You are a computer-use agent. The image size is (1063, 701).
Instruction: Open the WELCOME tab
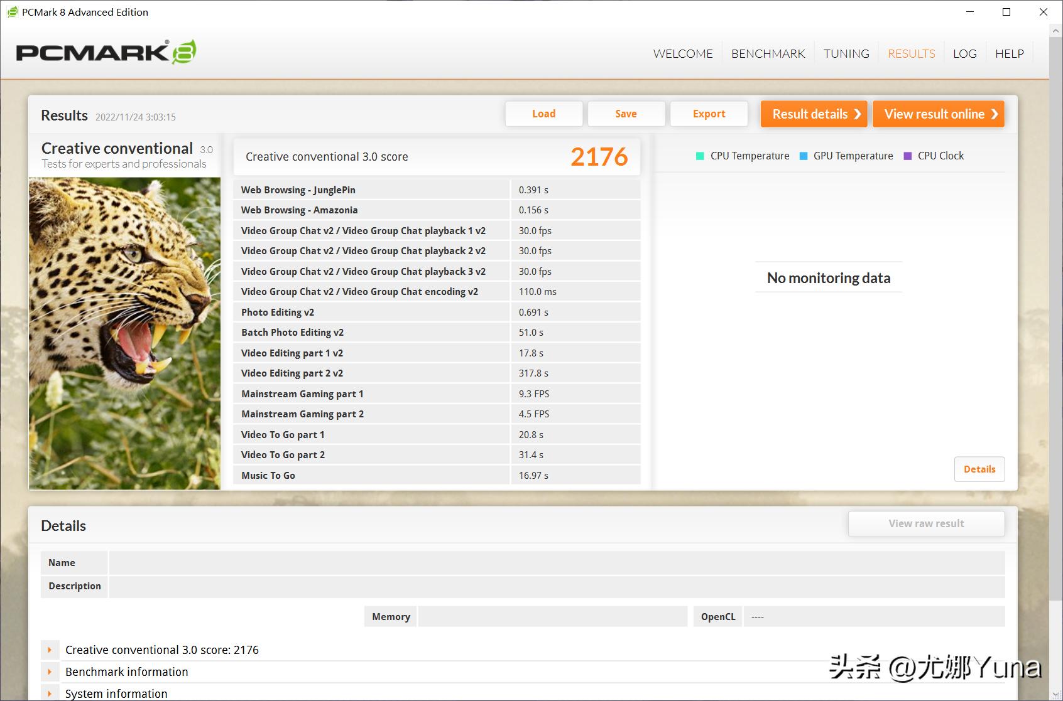pos(683,54)
